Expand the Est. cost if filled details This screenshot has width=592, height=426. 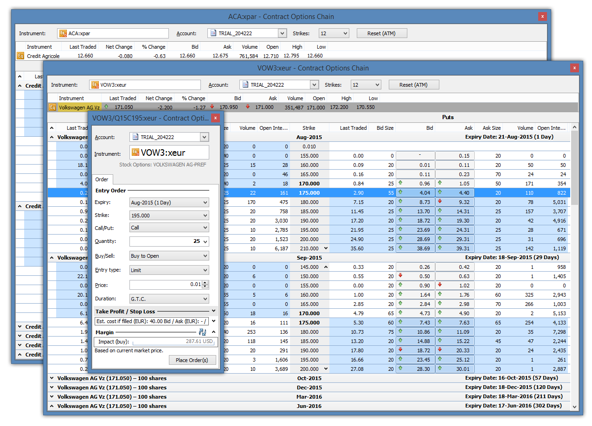213,321
